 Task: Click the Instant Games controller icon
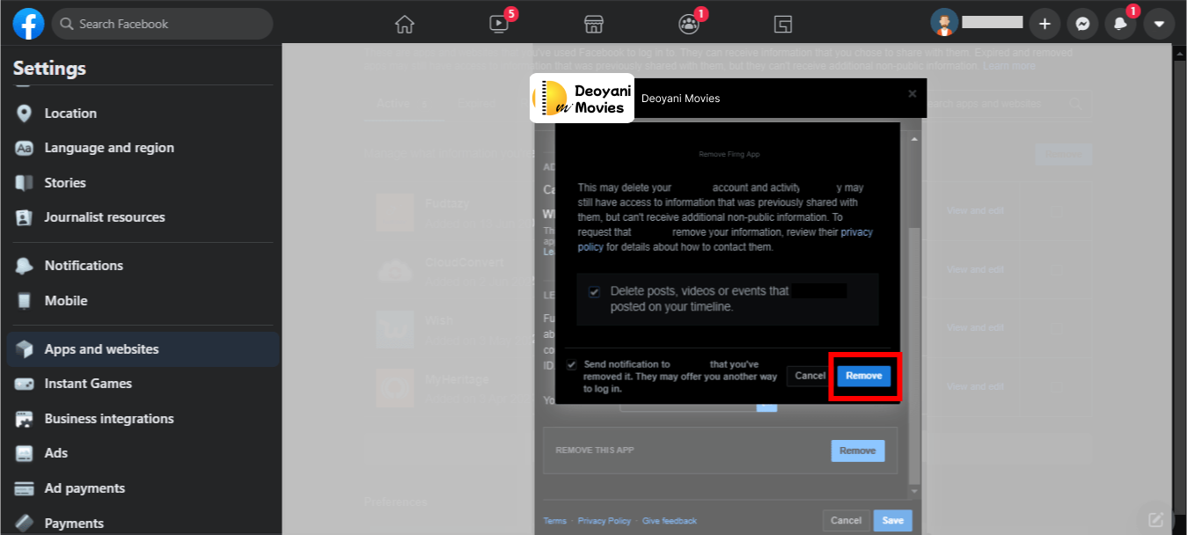point(24,384)
